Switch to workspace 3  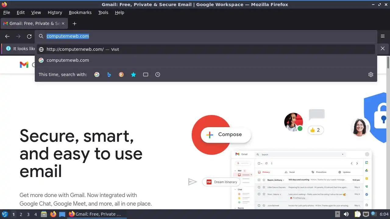pos(28,214)
